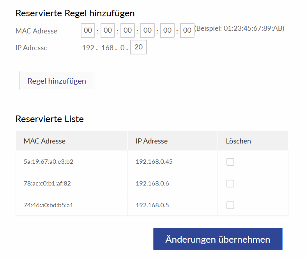Click the 192.168.0.5 IP address cell
306x259 pixels.
point(152,205)
